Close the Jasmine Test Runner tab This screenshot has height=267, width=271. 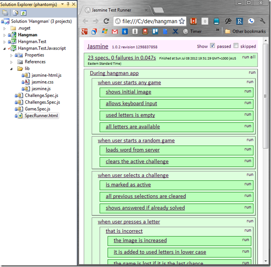(x=146, y=10)
